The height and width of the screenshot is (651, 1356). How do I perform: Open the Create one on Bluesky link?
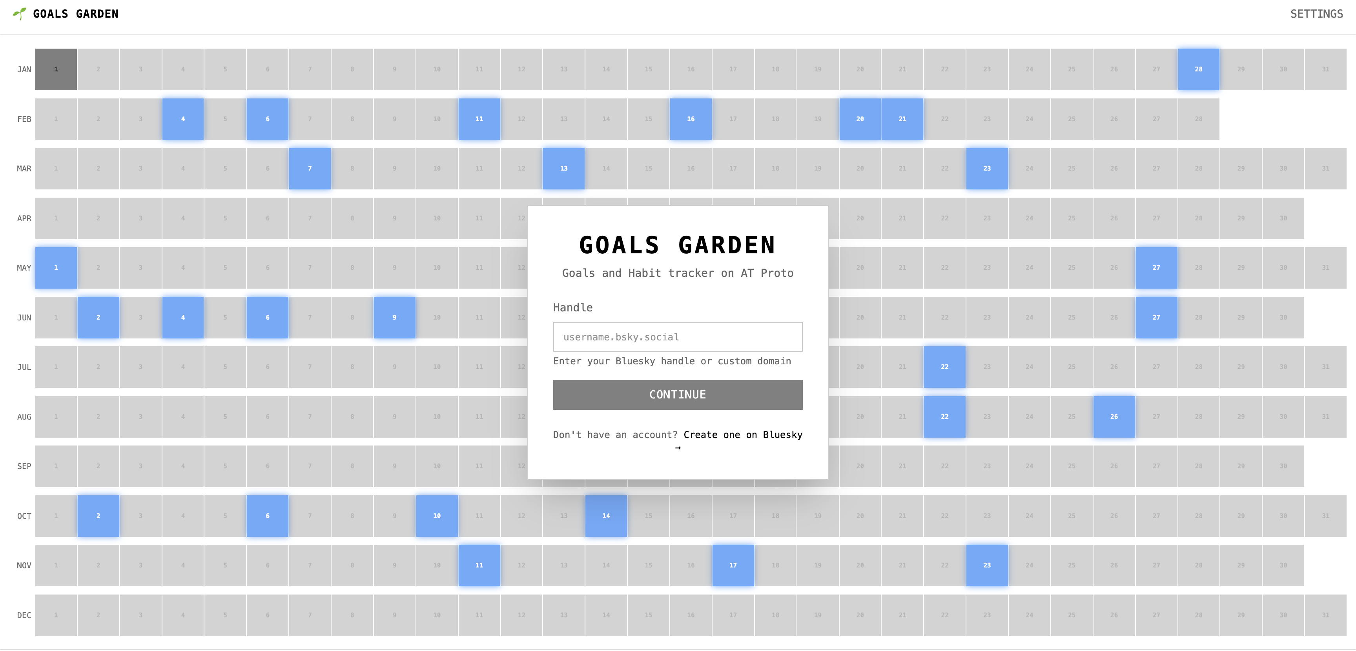(742, 435)
